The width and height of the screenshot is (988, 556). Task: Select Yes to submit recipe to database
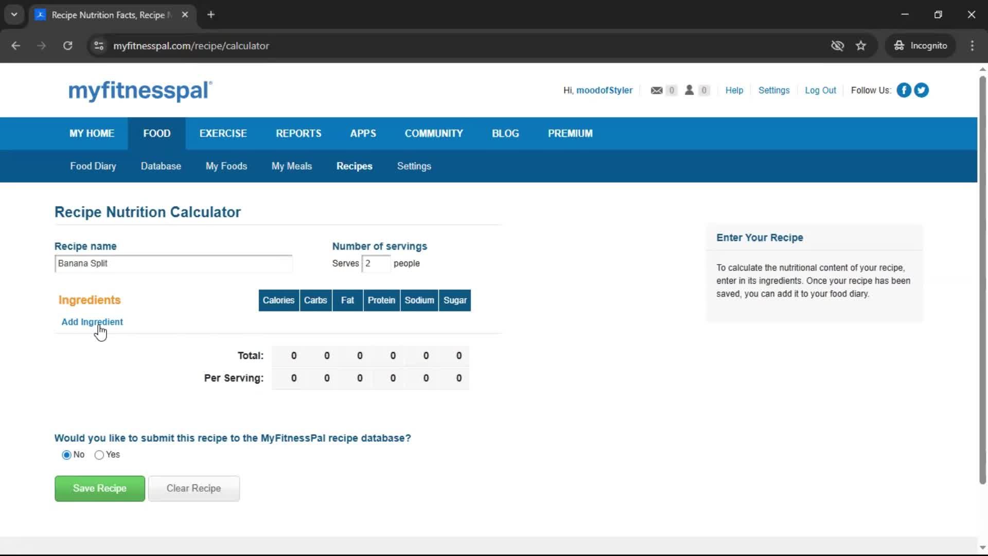coord(99,455)
